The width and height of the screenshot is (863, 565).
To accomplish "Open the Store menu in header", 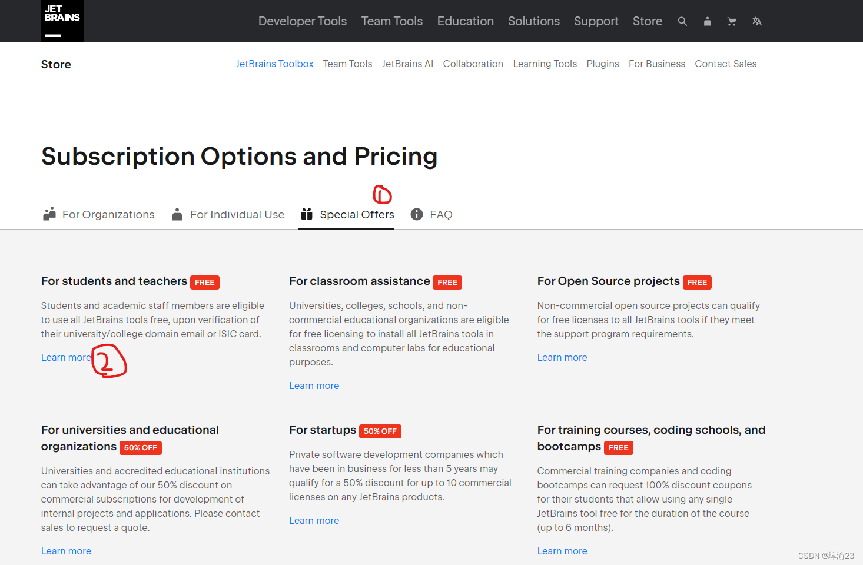I will click(x=648, y=21).
